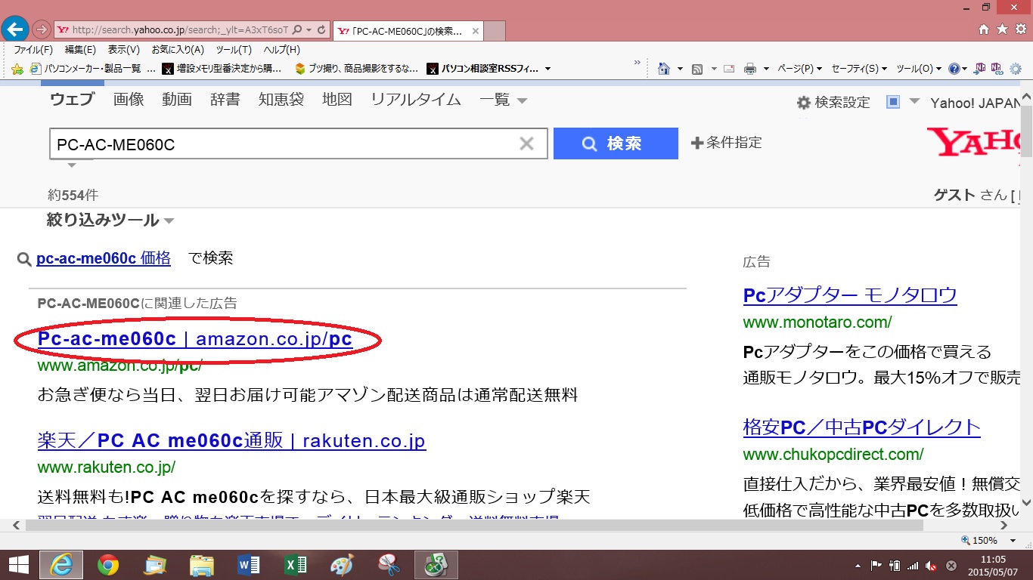
Task: Refresh the page with reload icon
Action: 322,30
